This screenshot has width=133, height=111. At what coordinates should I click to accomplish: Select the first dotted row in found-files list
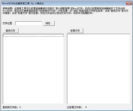click(33, 35)
